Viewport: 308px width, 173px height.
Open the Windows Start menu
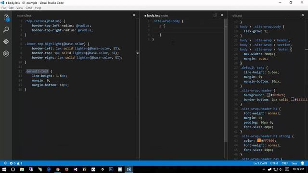point(4,169)
